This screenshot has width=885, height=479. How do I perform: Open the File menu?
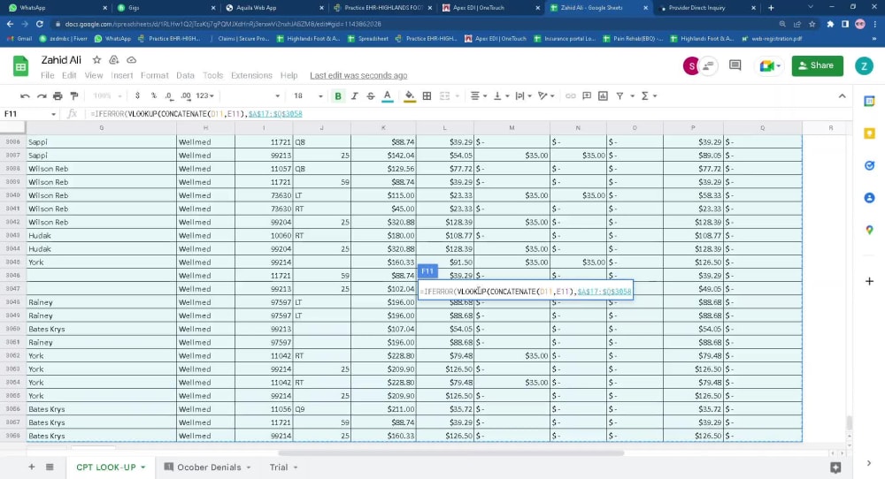48,75
